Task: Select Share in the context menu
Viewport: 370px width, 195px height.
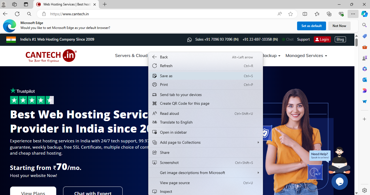Action: tap(205, 152)
